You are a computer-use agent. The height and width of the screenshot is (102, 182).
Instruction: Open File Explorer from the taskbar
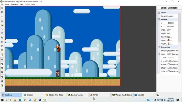click(x=15, y=100)
